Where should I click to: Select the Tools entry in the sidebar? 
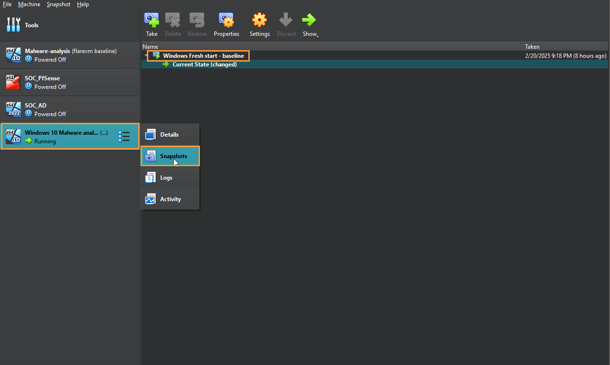click(x=70, y=25)
